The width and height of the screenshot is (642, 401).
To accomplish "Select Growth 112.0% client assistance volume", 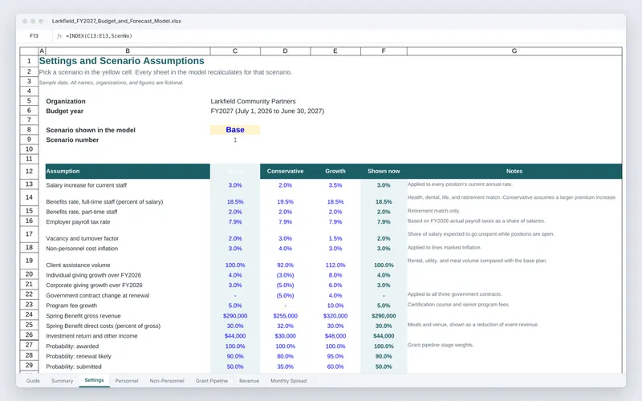I will point(335,265).
